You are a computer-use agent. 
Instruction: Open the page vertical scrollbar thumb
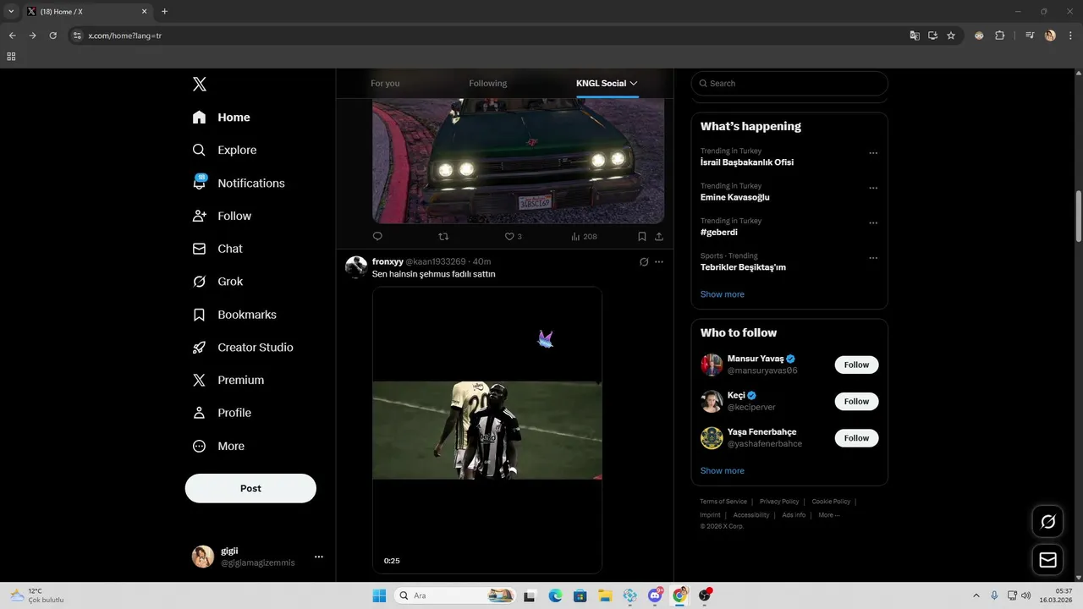pyautogui.click(x=1079, y=217)
